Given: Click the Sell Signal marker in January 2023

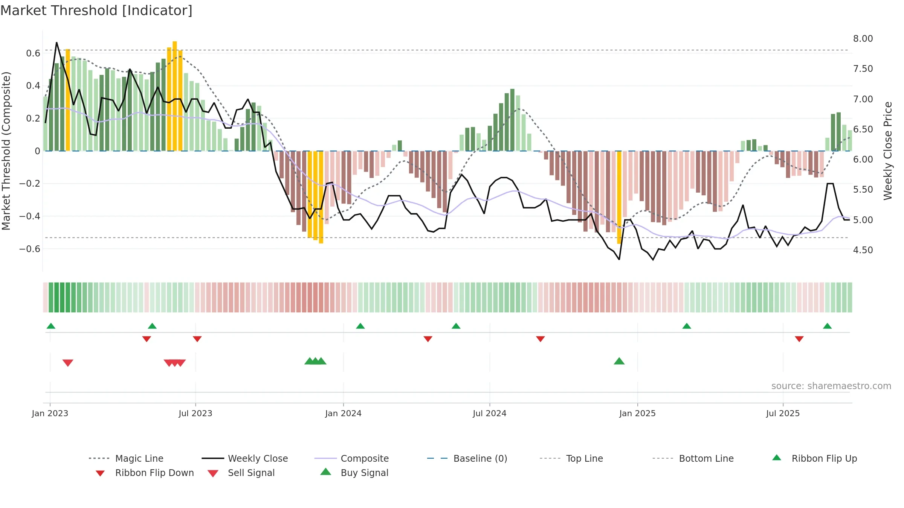Looking at the screenshot, I should click(x=68, y=363).
